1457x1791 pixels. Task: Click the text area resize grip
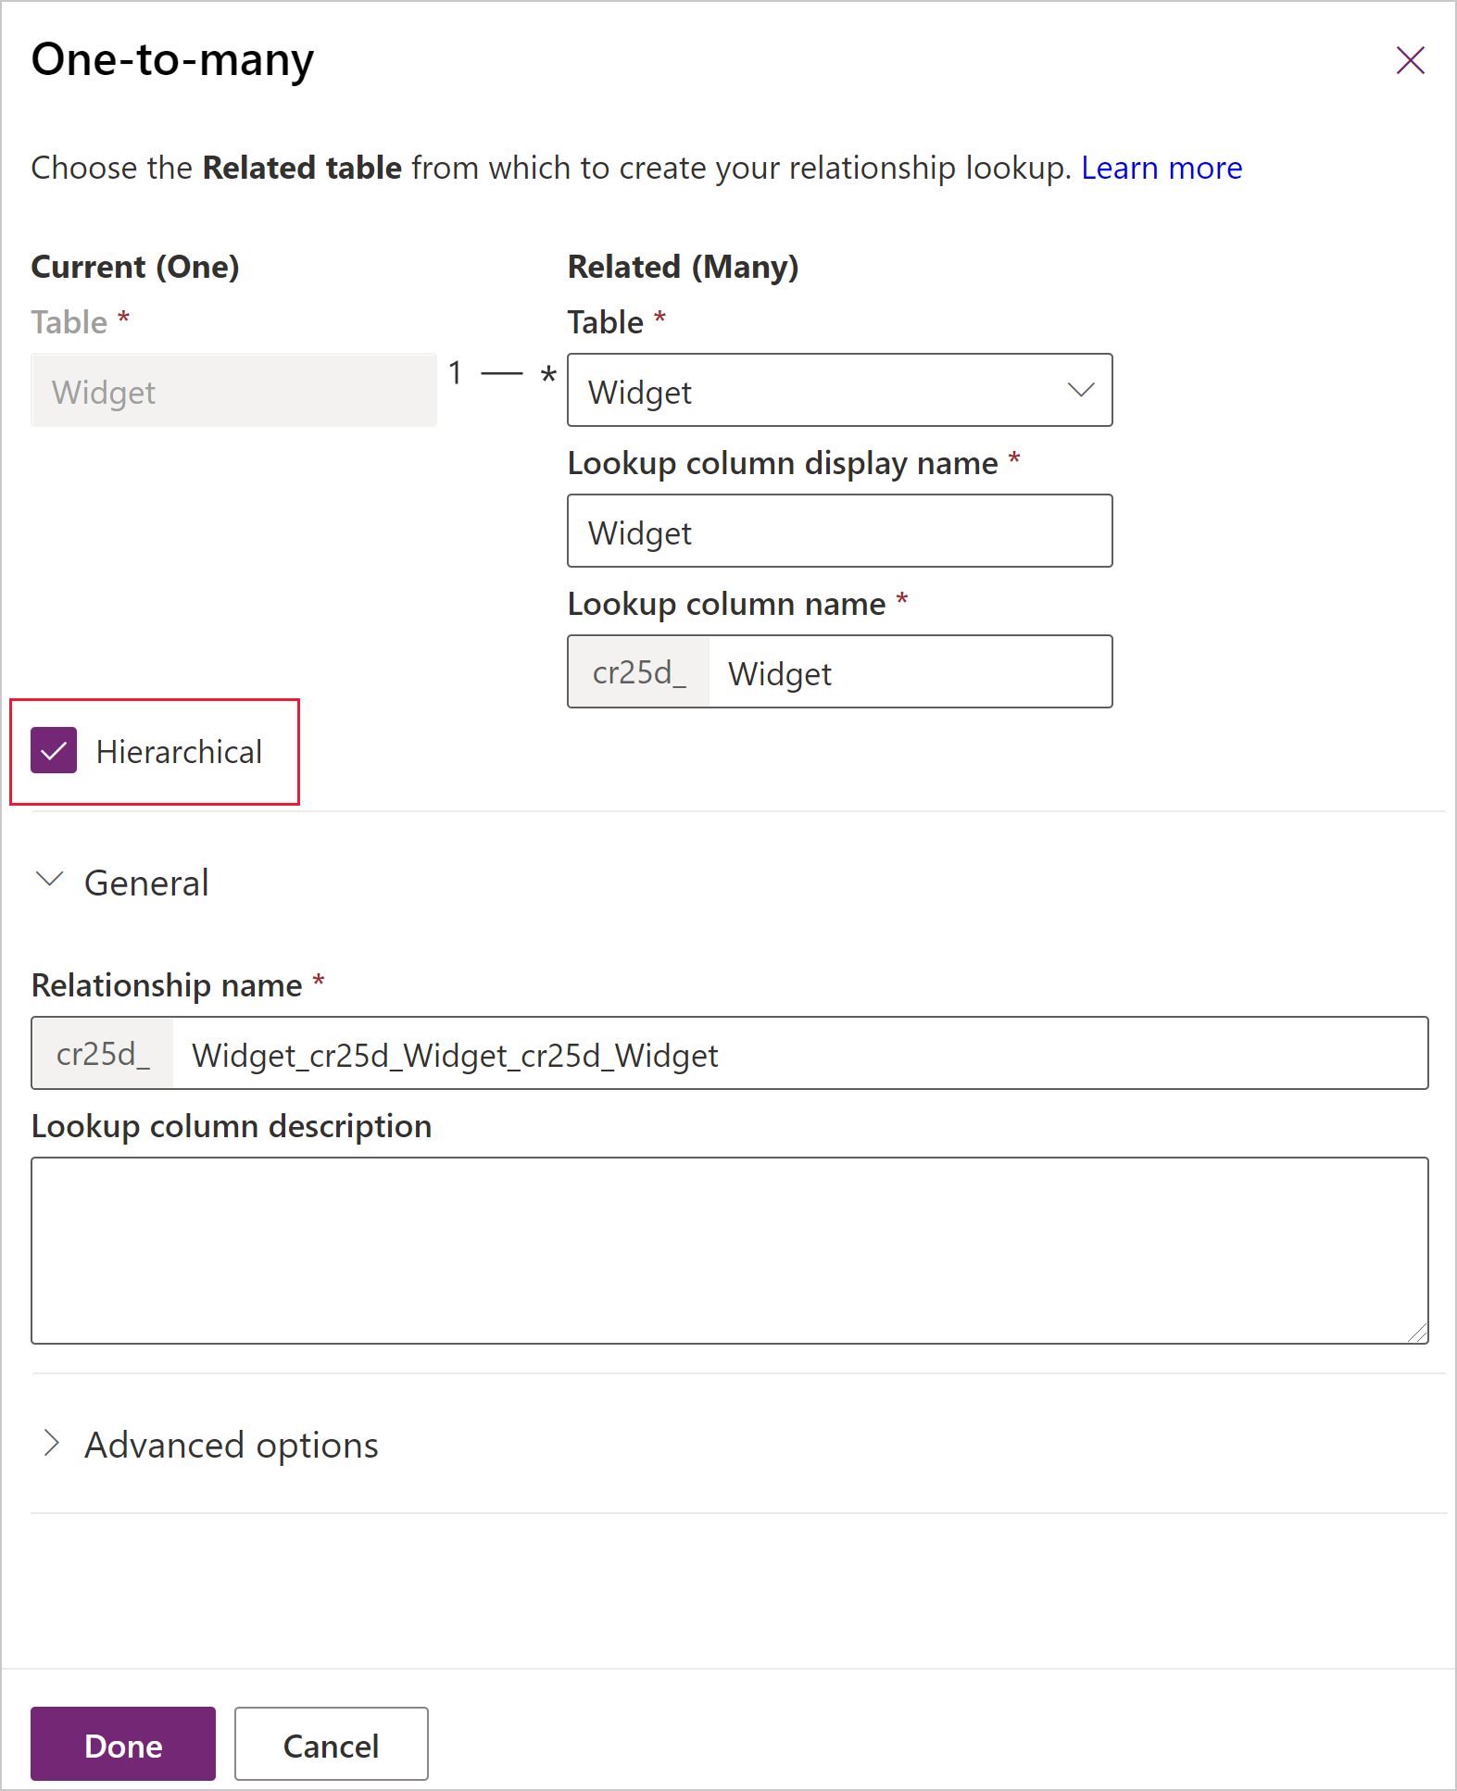click(1417, 1332)
